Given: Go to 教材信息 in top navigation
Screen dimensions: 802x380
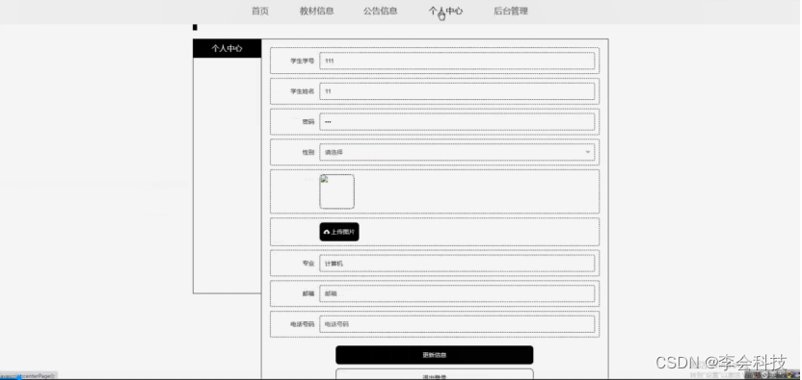Looking at the screenshot, I should (316, 11).
